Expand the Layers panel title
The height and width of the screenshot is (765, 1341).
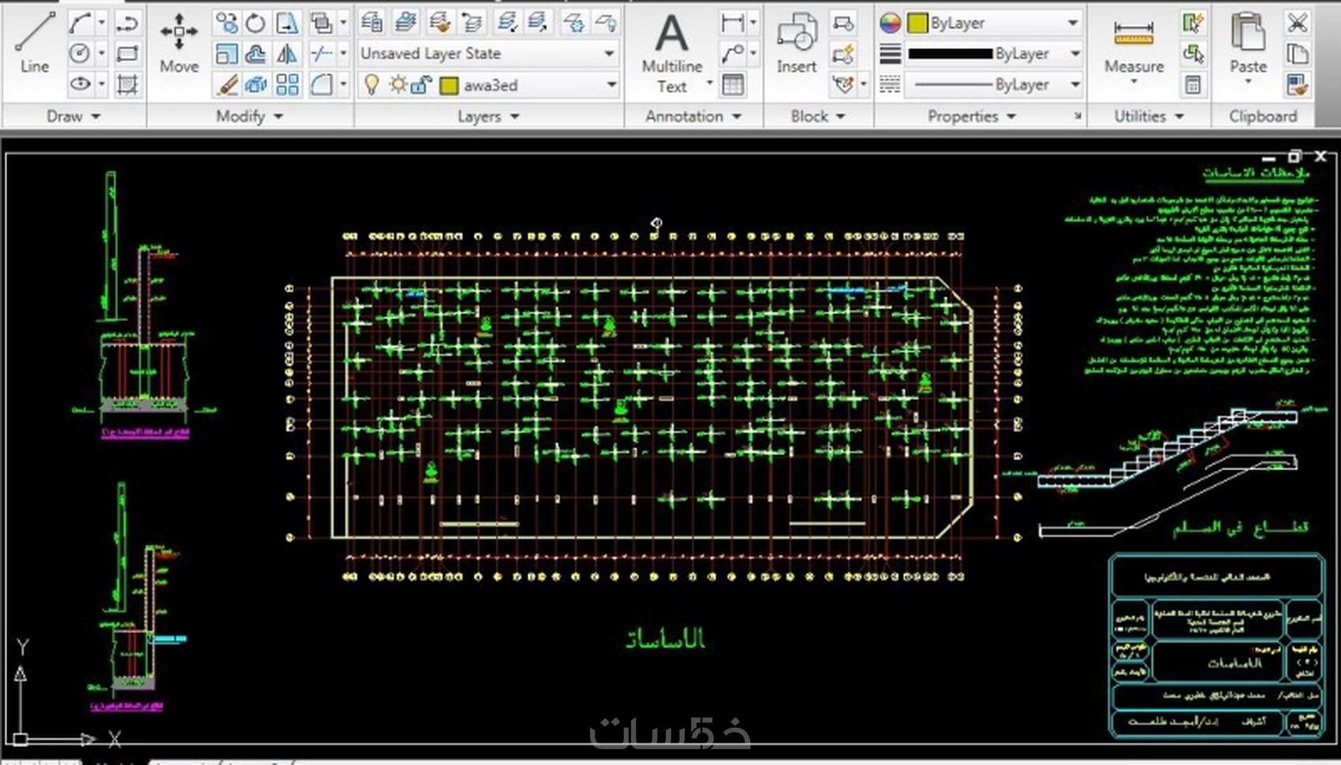pos(489,116)
